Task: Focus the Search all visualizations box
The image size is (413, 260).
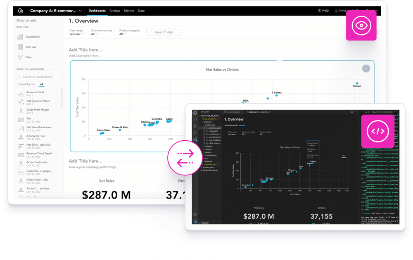Action: (x=38, y=77)
